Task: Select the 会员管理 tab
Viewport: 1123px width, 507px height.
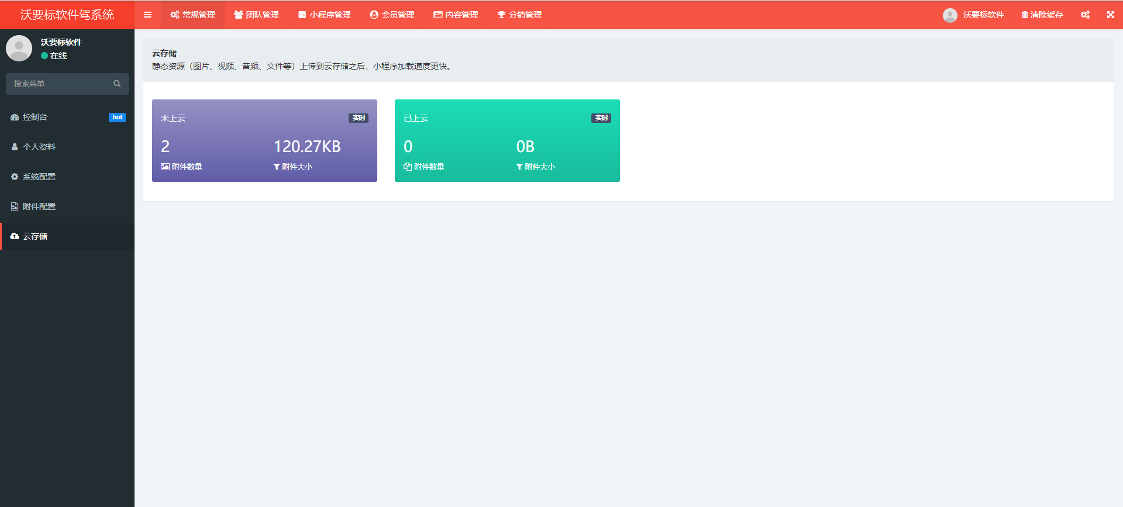Action: pos(392,15)
